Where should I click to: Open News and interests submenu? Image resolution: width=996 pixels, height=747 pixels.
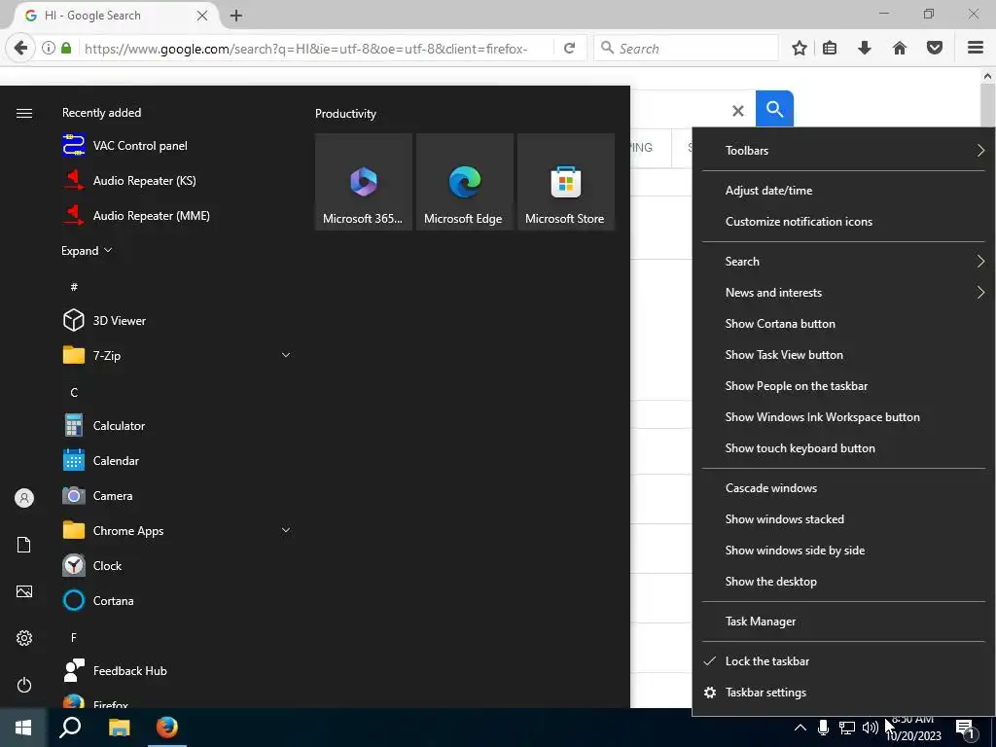[843, 292]
